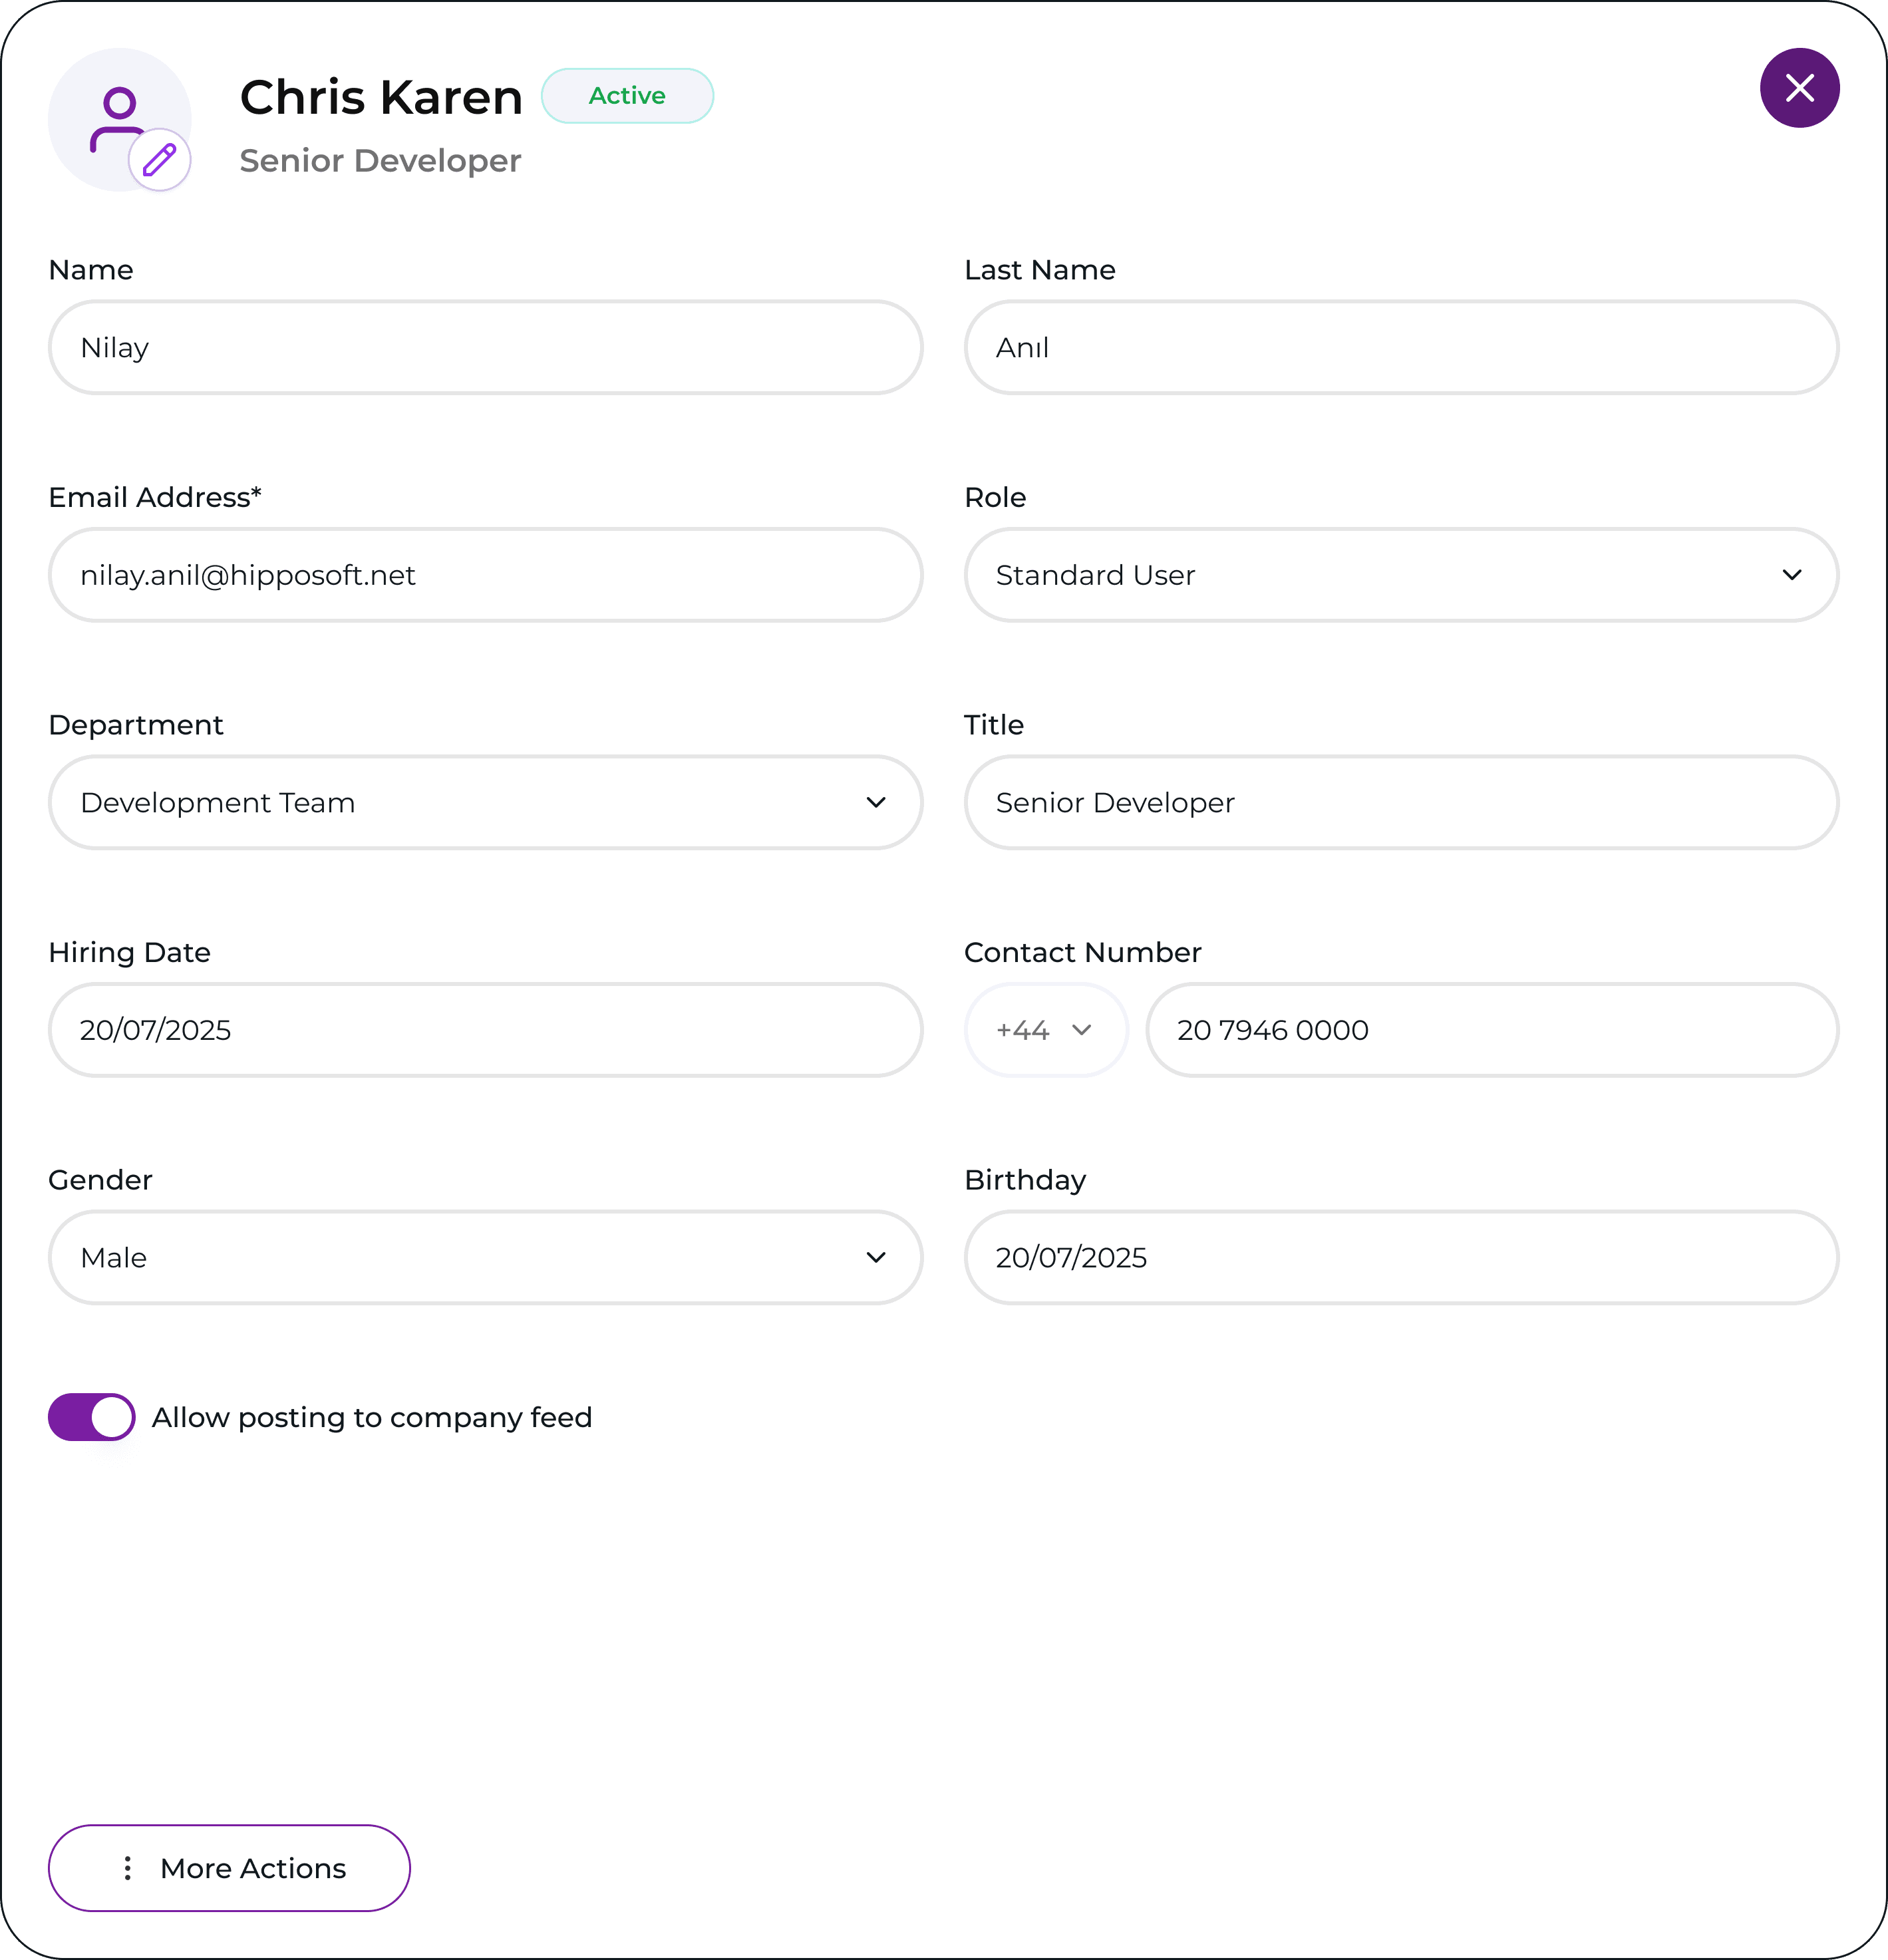Click the pencil edit avatar icon
1888x1960 pixels.
coord(160,160)
